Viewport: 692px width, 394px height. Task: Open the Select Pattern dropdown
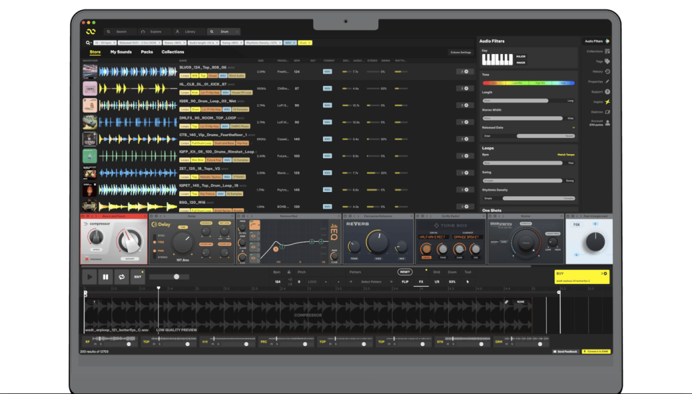[371, 282]
